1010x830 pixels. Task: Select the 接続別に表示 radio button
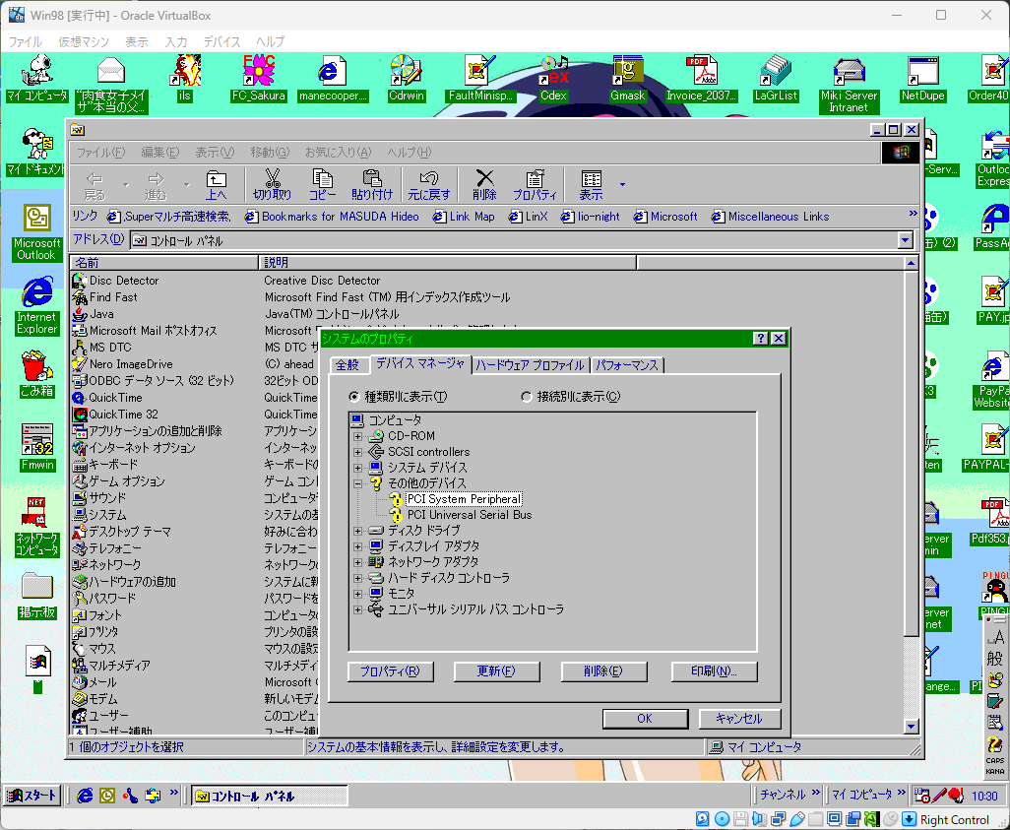[x=527, y=397]
